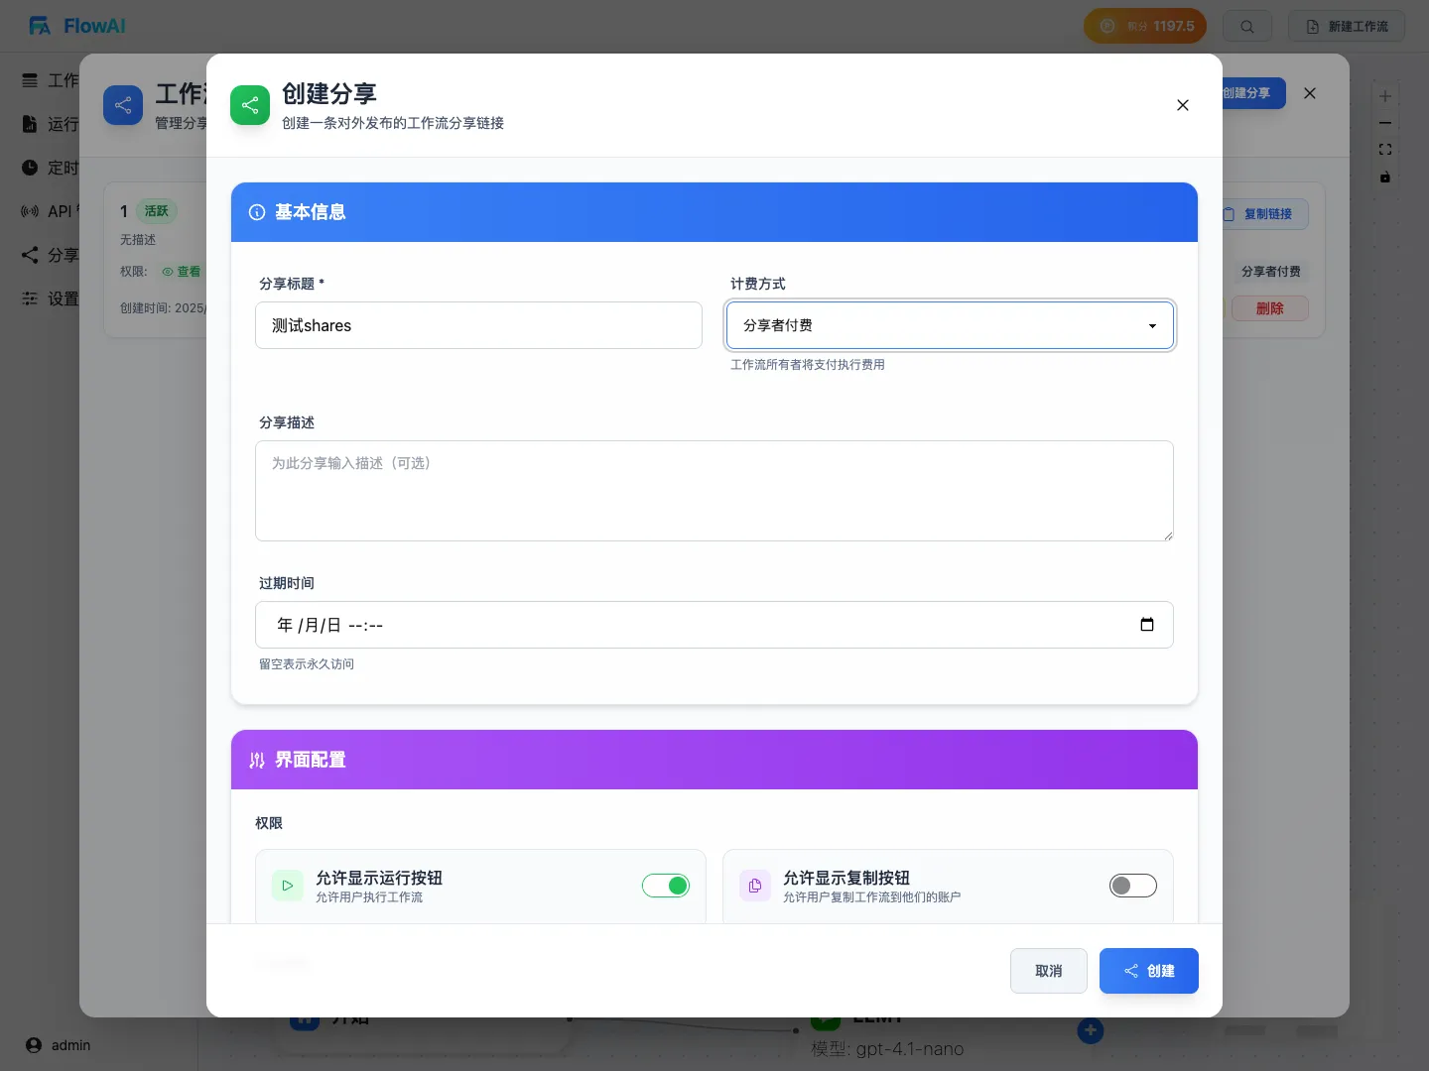Screen dimensions: 1429x1071
Task: Open the 设置 settings icon in sidebar
Action: pos(30,298)
